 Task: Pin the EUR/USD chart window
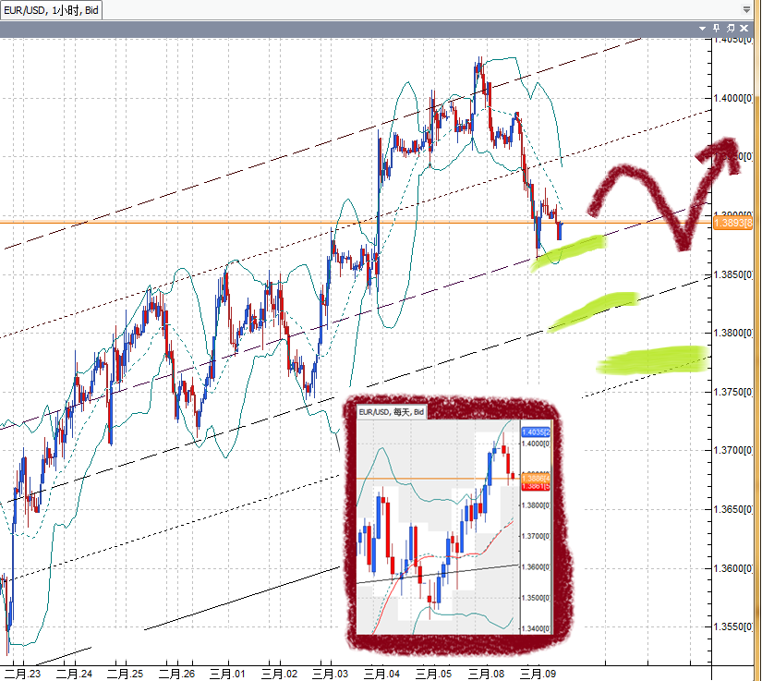717,29
